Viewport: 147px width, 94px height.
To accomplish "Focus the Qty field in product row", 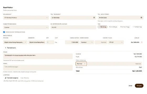I will tap(50, 42).
